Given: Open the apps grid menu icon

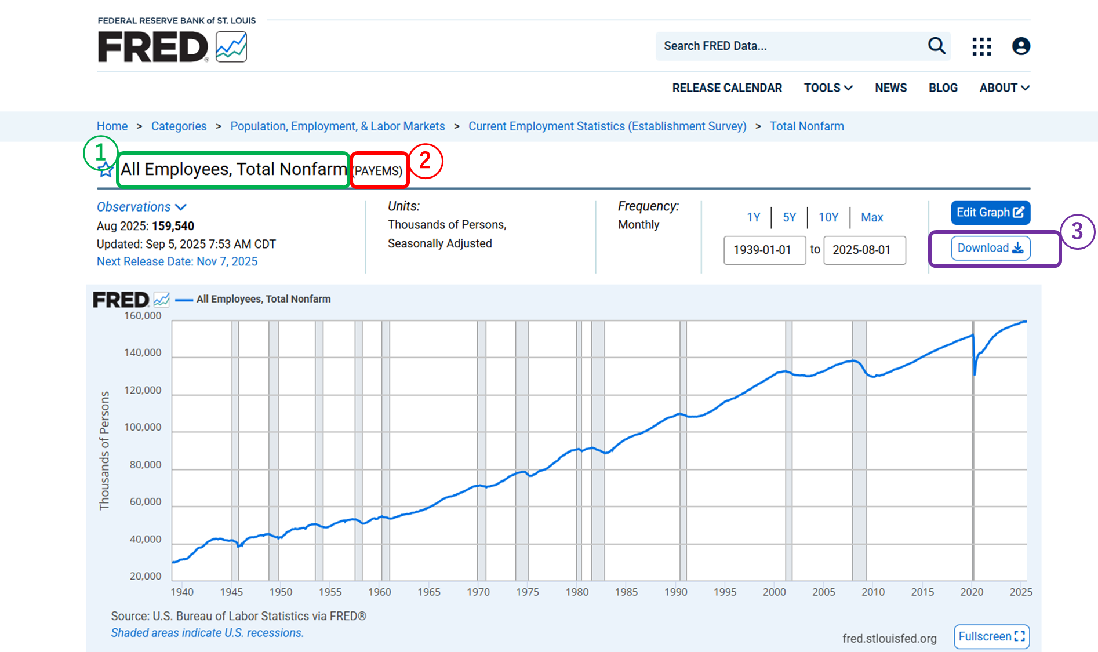Looking at the screenshot, I should point(981,46).
